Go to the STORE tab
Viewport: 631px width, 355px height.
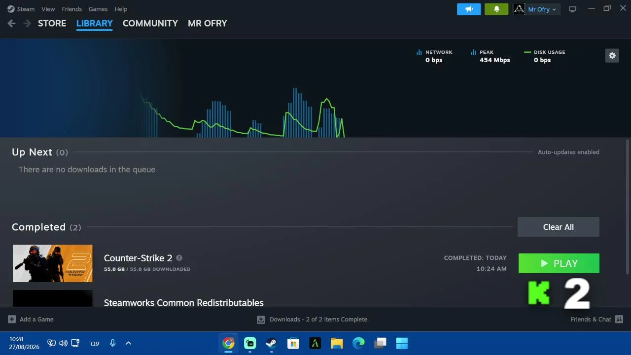click(x=52, y=23)
